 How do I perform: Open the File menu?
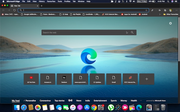point(24,1)
